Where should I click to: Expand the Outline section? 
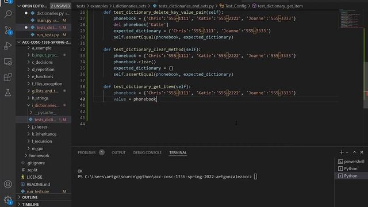point(44,197)
